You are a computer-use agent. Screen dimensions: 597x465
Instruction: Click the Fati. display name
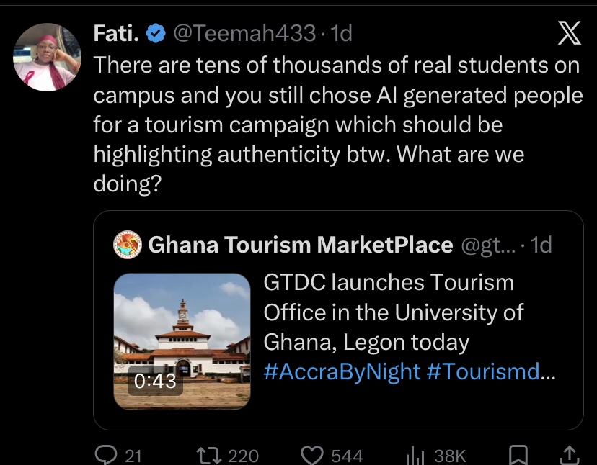click(x=117, y=32)
